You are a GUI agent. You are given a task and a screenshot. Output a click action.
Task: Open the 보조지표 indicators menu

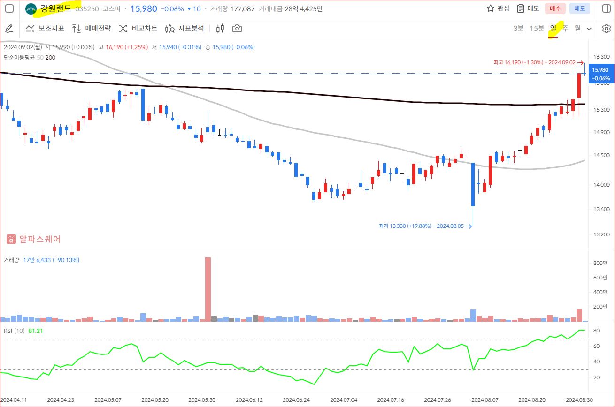tap(45, 29)
